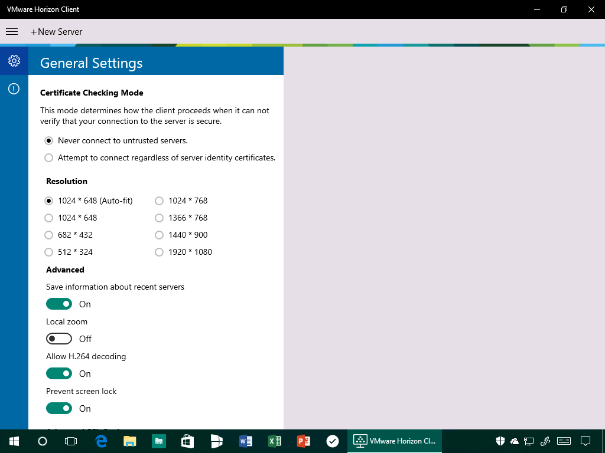The width and height of the screenshot is (605, 453).
Task: Open Microsoft Store from taskbar
Action: (x=187, y=441)
